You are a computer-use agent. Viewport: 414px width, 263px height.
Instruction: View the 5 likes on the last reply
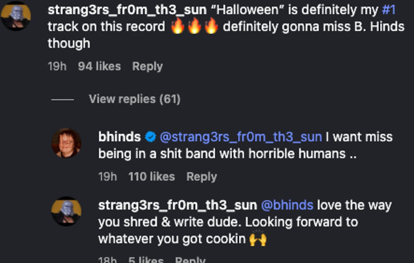(147, 260)
